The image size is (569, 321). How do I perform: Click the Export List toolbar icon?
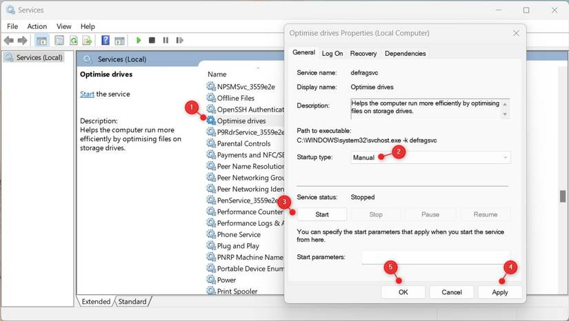87,40
